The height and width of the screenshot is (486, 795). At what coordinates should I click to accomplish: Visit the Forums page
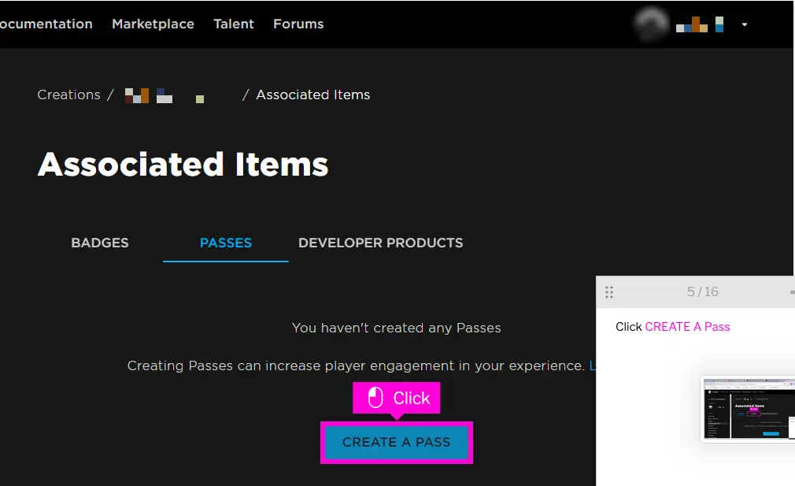(x=298, y=24)
